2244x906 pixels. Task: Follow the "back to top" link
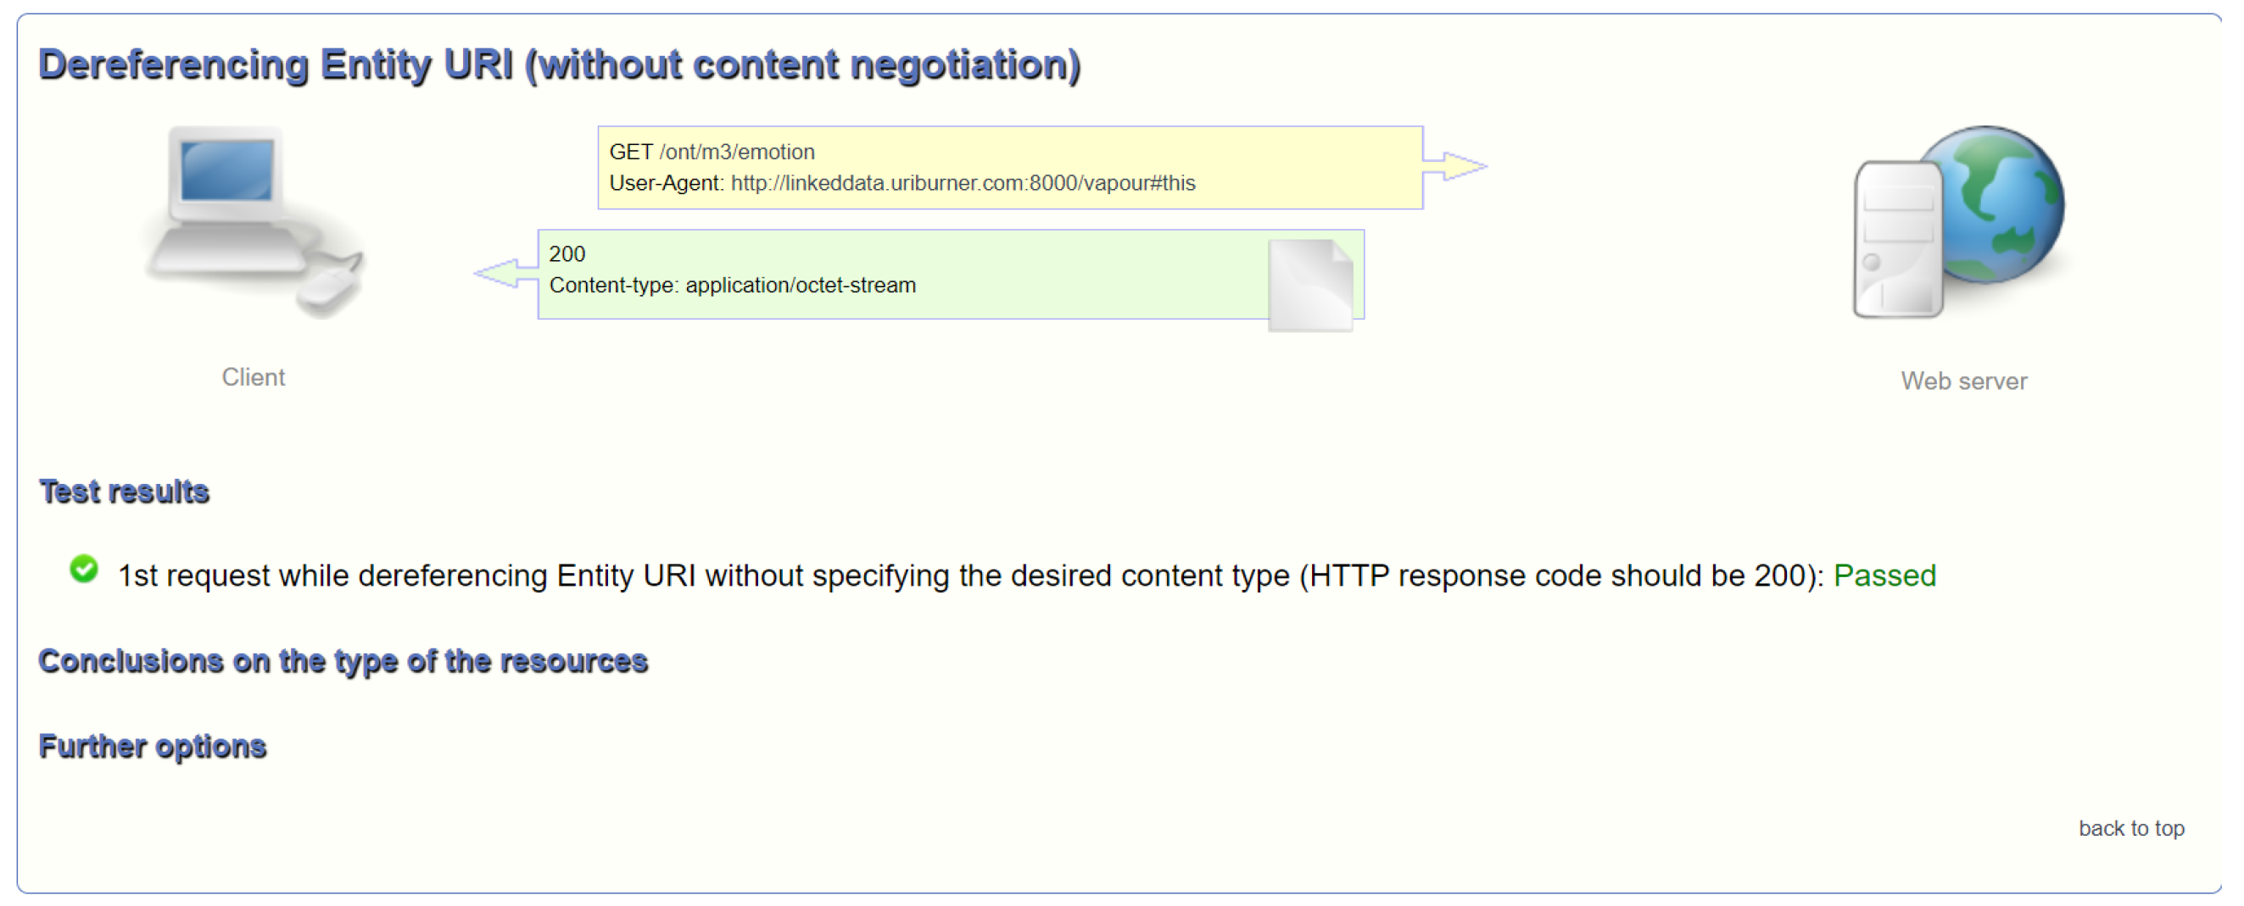[x=2130, y=828]
